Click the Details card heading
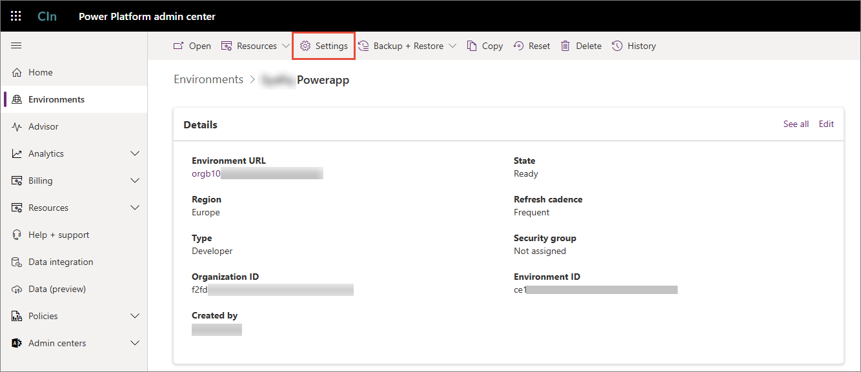 pyautogui.click(x=201, y=124)
